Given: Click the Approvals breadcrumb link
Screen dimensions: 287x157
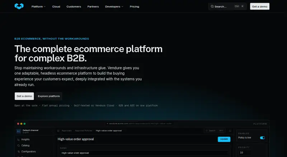Looking at the screenshot, I should (67, 131).
